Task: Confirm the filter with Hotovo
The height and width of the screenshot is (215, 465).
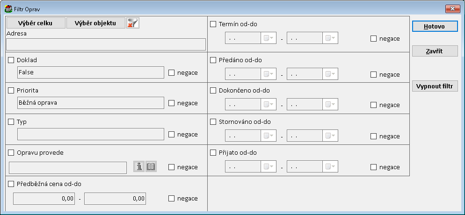Action: 435,26
